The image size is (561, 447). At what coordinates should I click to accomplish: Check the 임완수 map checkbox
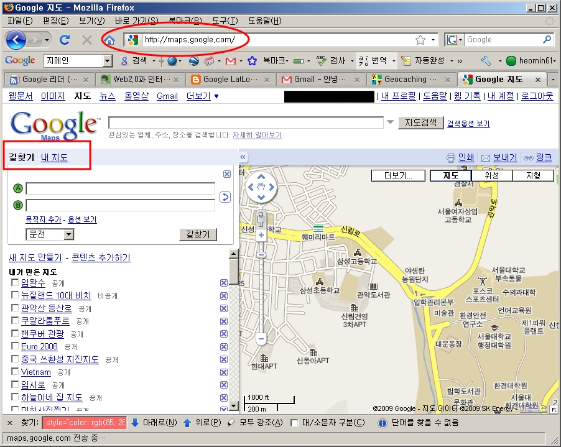point(15,282)
